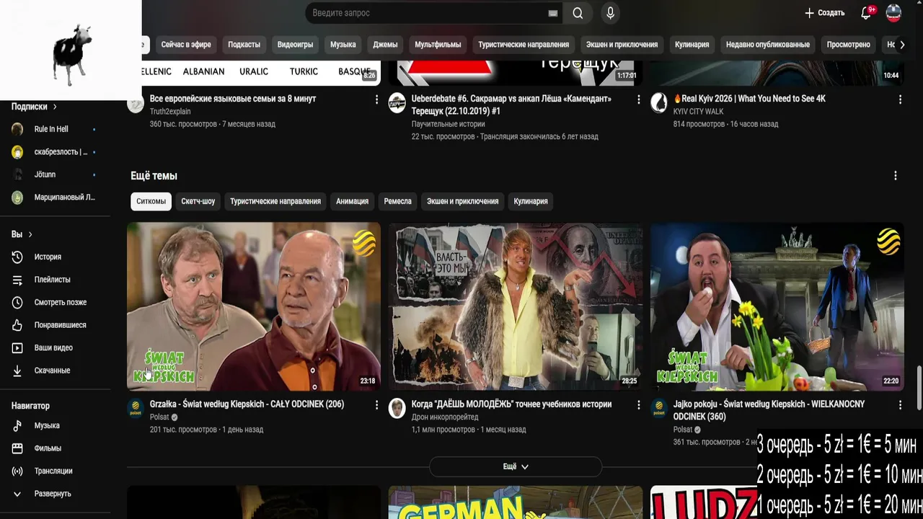Open Музыка in Навигатор
This screenshot has width=923, height=519.
54,425
